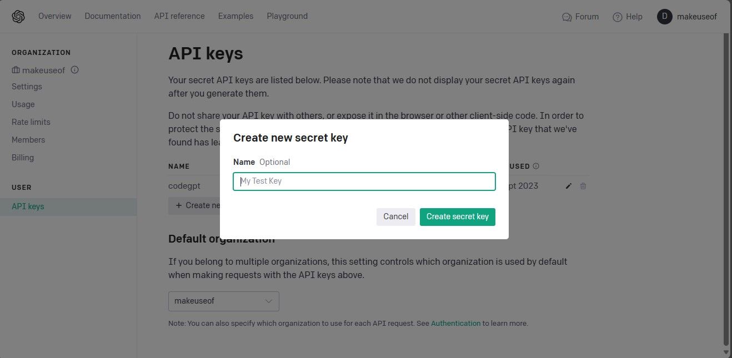Delete the codegpt key via trash icon

583,186
